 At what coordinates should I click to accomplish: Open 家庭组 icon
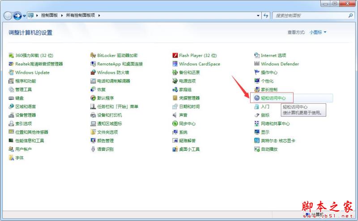click(x=175, y=89)
